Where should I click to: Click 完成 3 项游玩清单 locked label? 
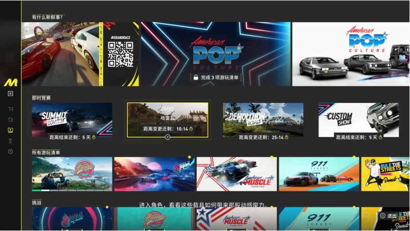pyautogui.click(x=219, y=78)
